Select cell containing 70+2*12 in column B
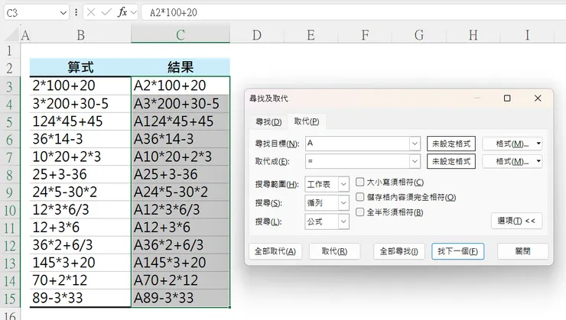 (80, 280)
